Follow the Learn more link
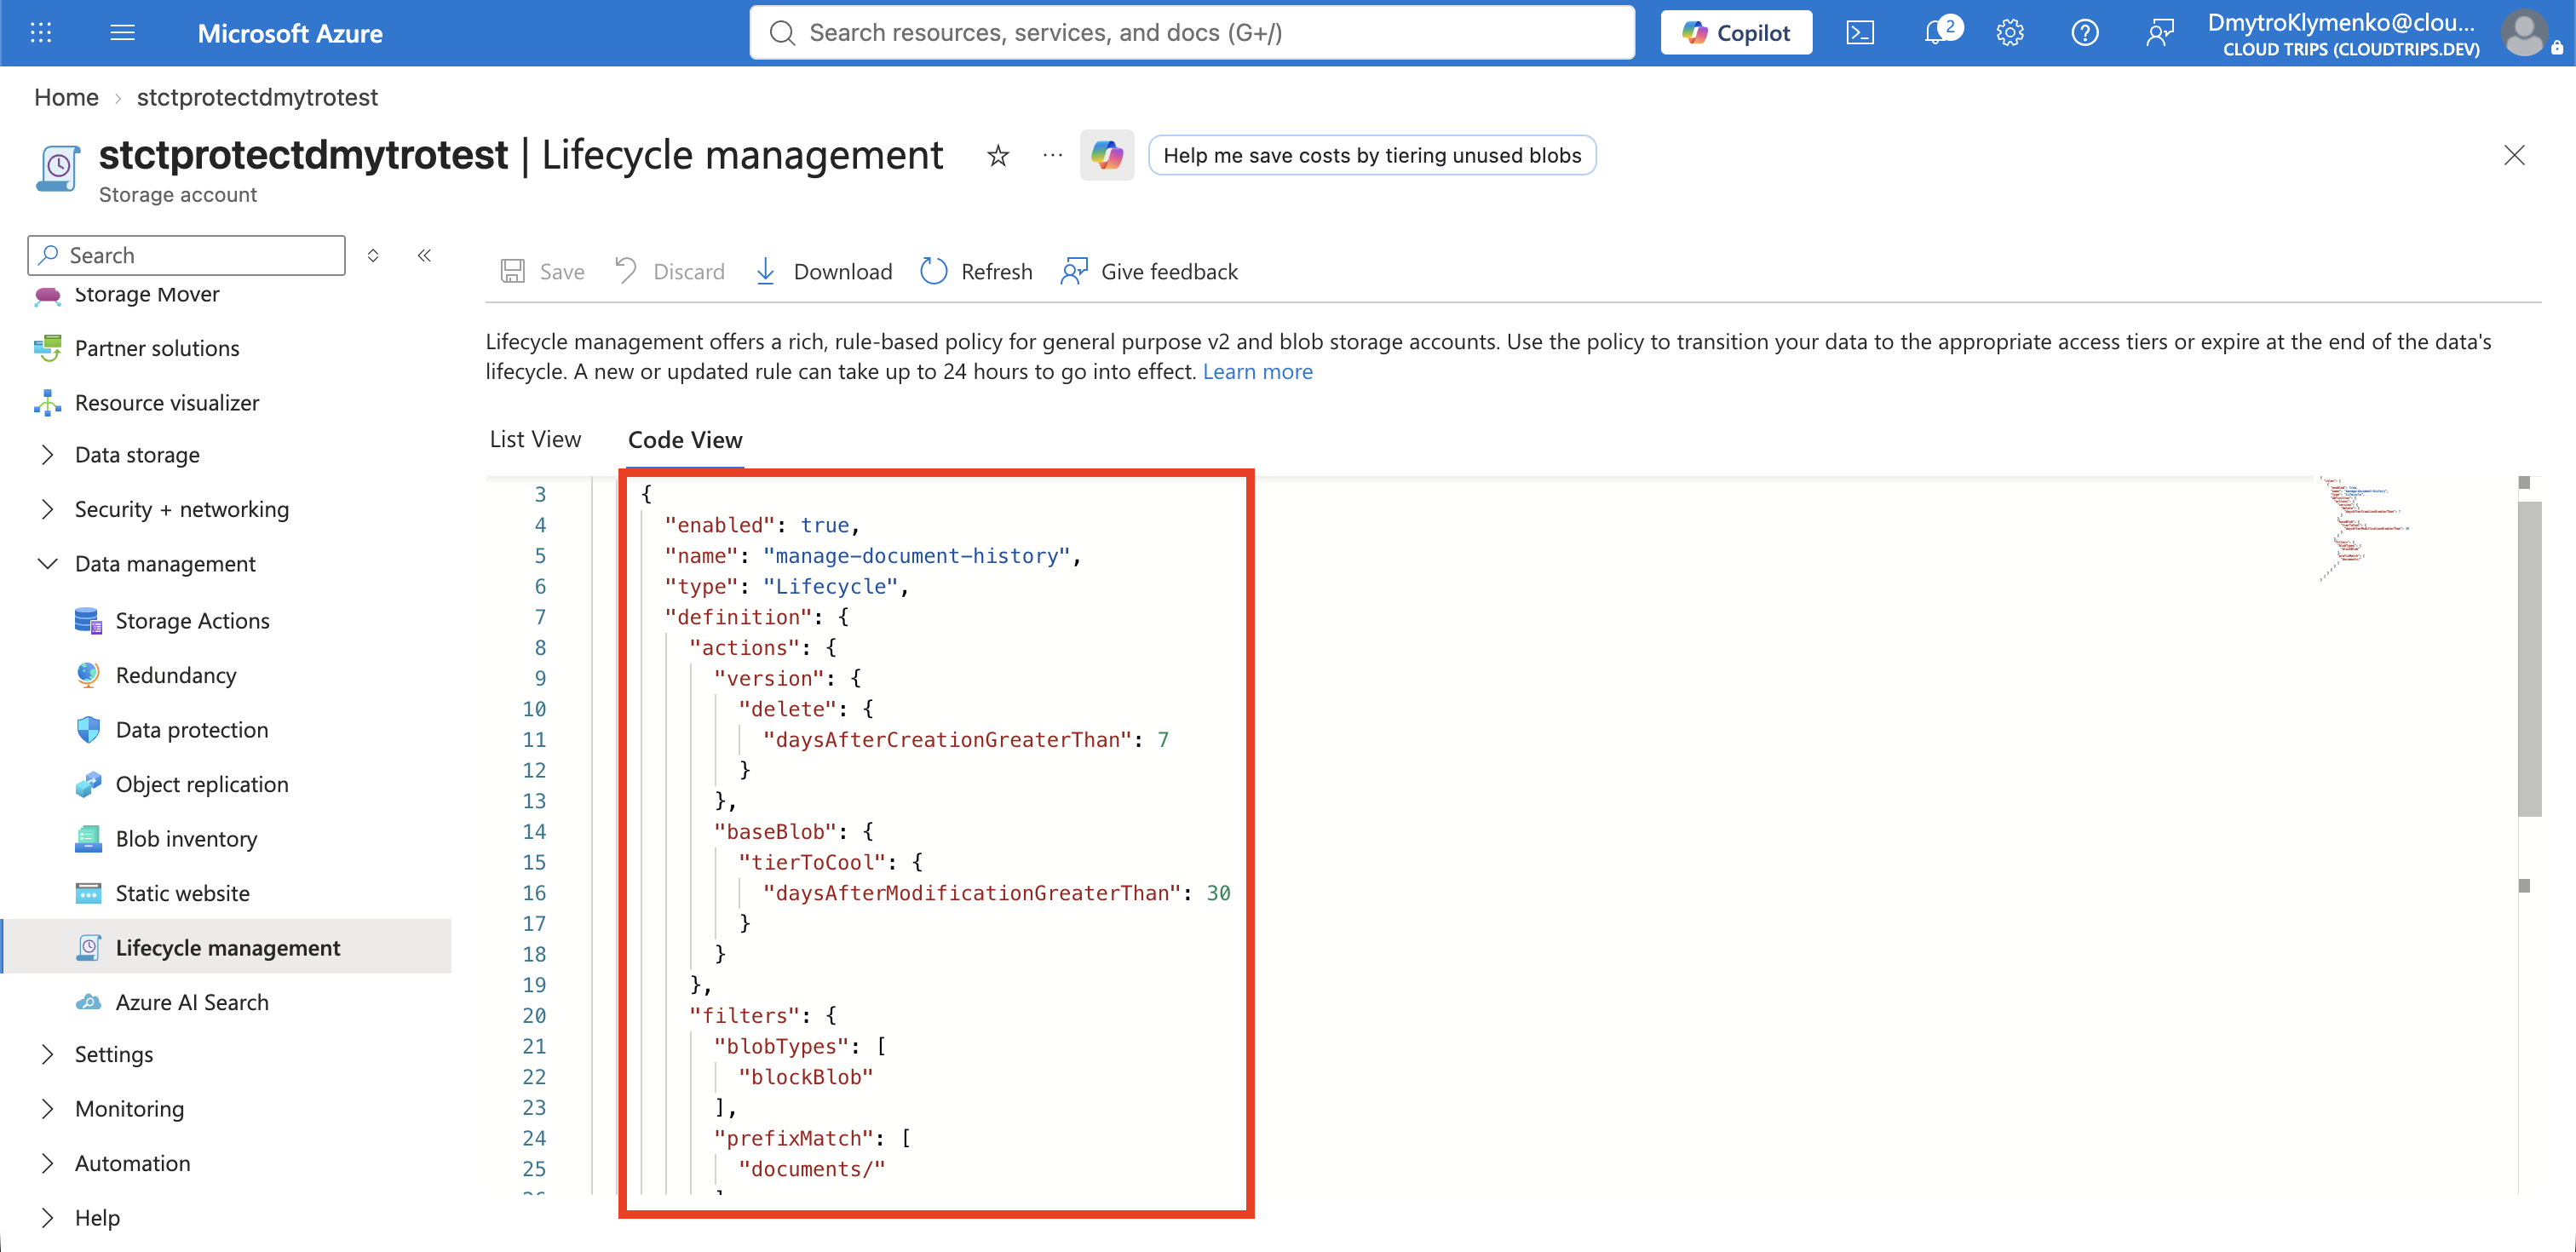The width and height of the screenshot is (2576, 1252). pos(1257,371)
